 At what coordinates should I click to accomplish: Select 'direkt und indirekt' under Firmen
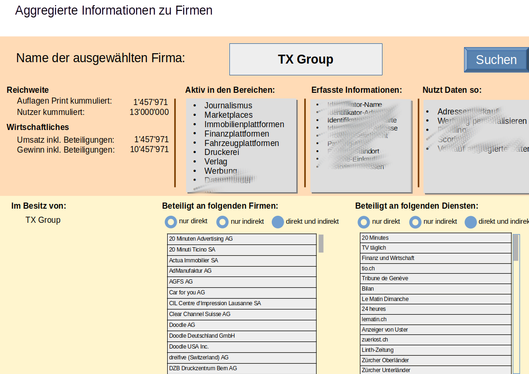(278, 222)
